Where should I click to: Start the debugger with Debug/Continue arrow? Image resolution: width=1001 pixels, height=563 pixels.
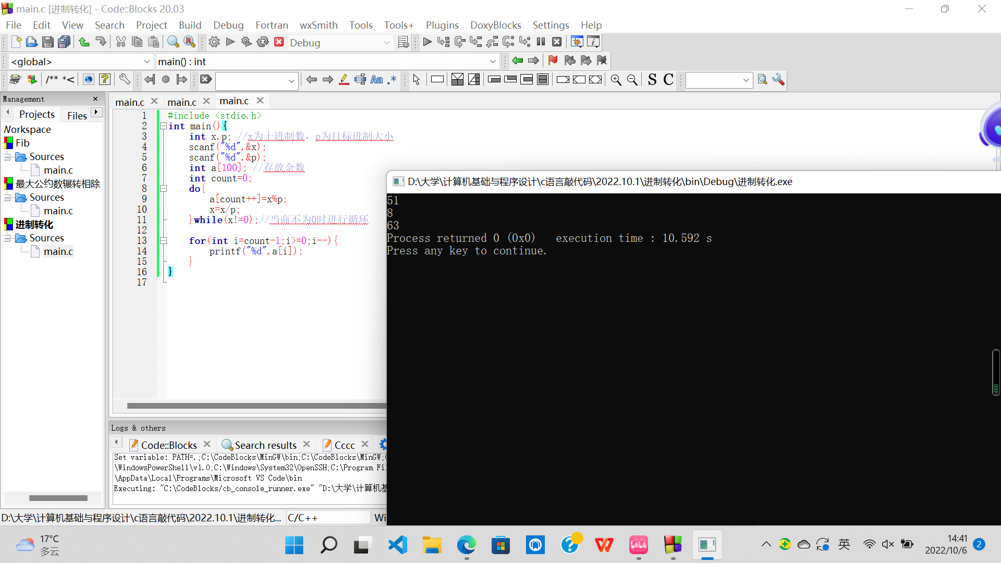point(427,42)
